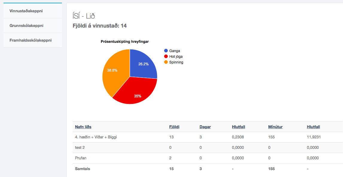Click the Samtals Fjöldi total 15
Screen dimensions: 343x177
tap(172, 169)
